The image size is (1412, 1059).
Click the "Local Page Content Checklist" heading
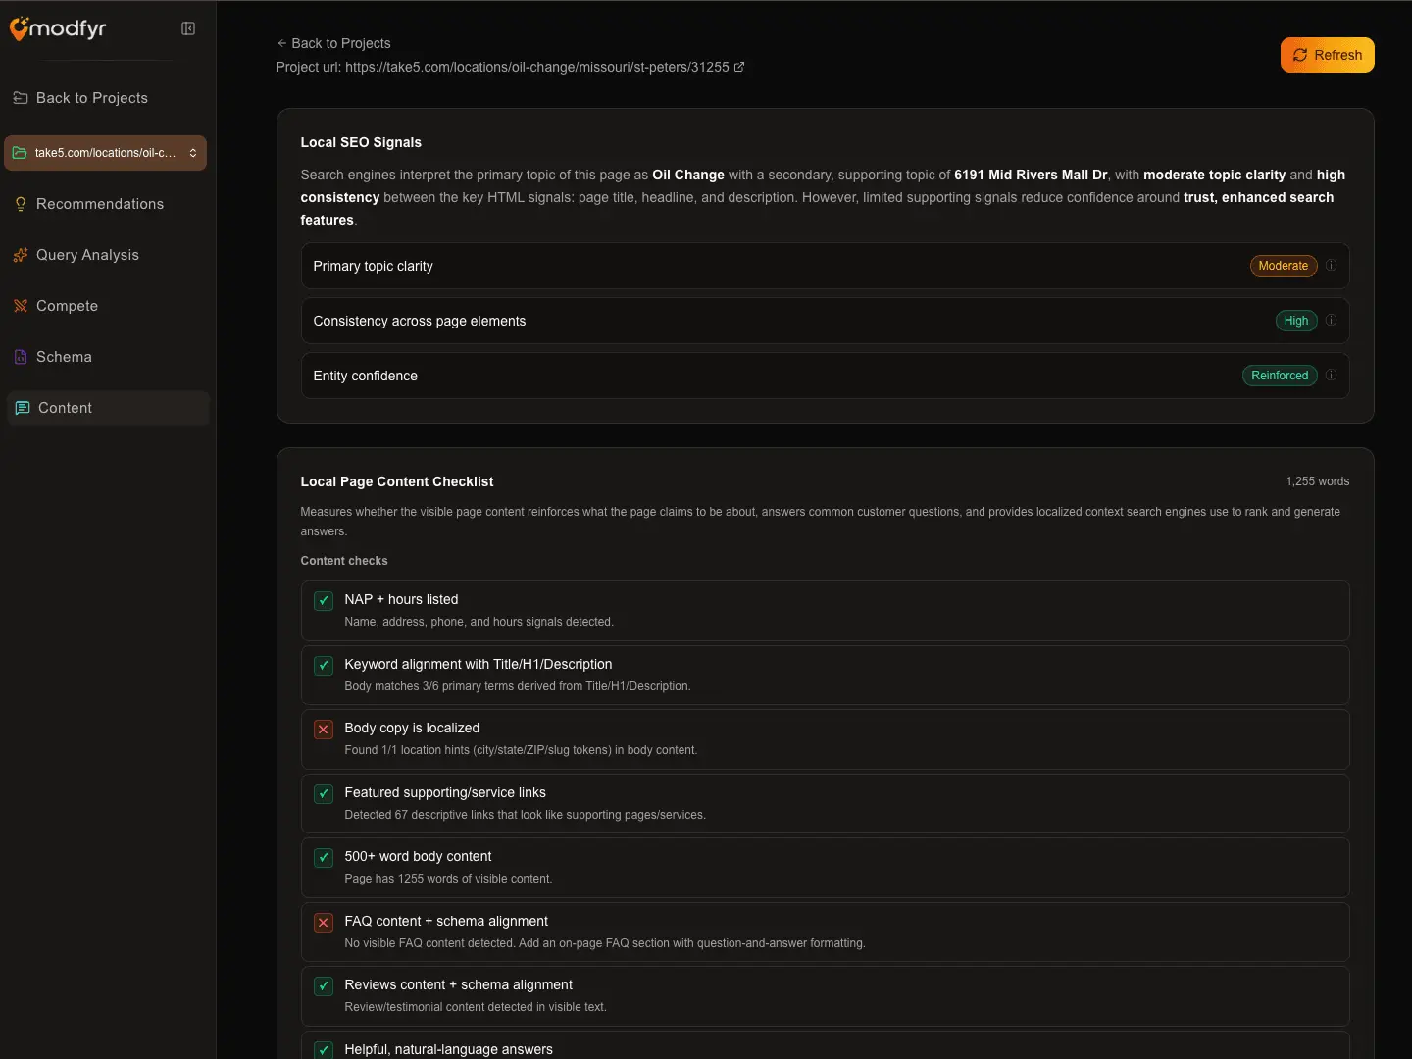click(397, 481)
